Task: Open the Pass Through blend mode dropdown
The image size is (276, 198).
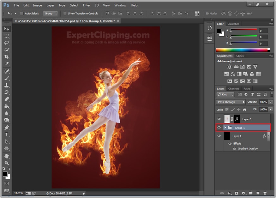Action: 230,102
